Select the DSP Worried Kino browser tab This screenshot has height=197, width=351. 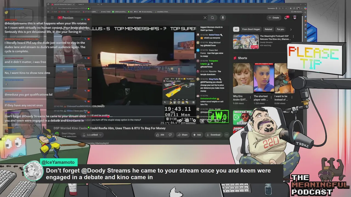point(63,4)
